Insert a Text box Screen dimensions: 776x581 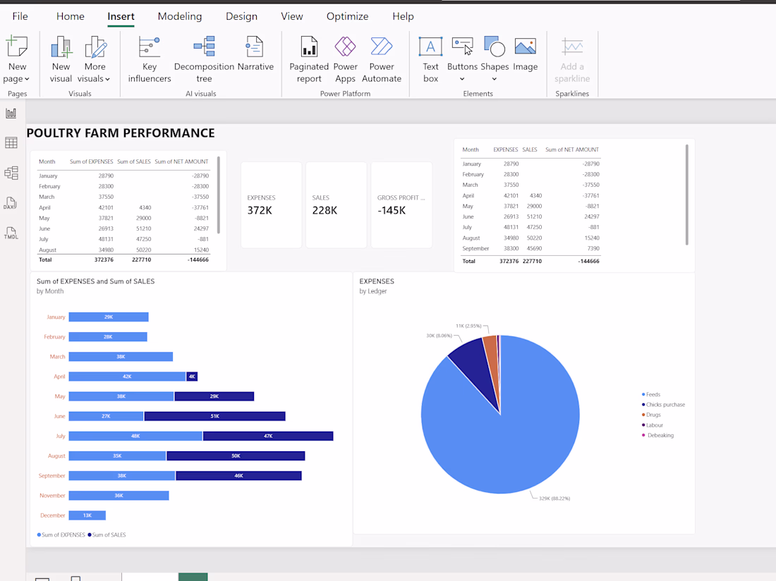(430, 59)
